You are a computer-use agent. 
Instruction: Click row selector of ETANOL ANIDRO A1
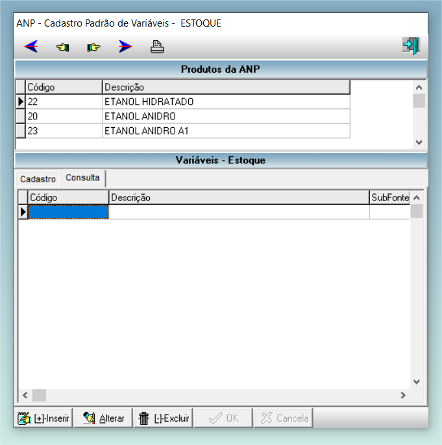point(20,131)
